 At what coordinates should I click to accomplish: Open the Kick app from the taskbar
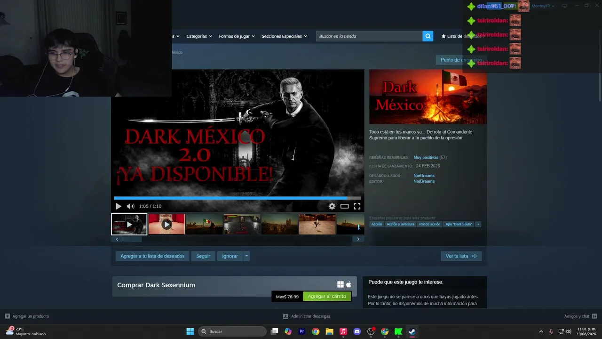click(398, 331)
